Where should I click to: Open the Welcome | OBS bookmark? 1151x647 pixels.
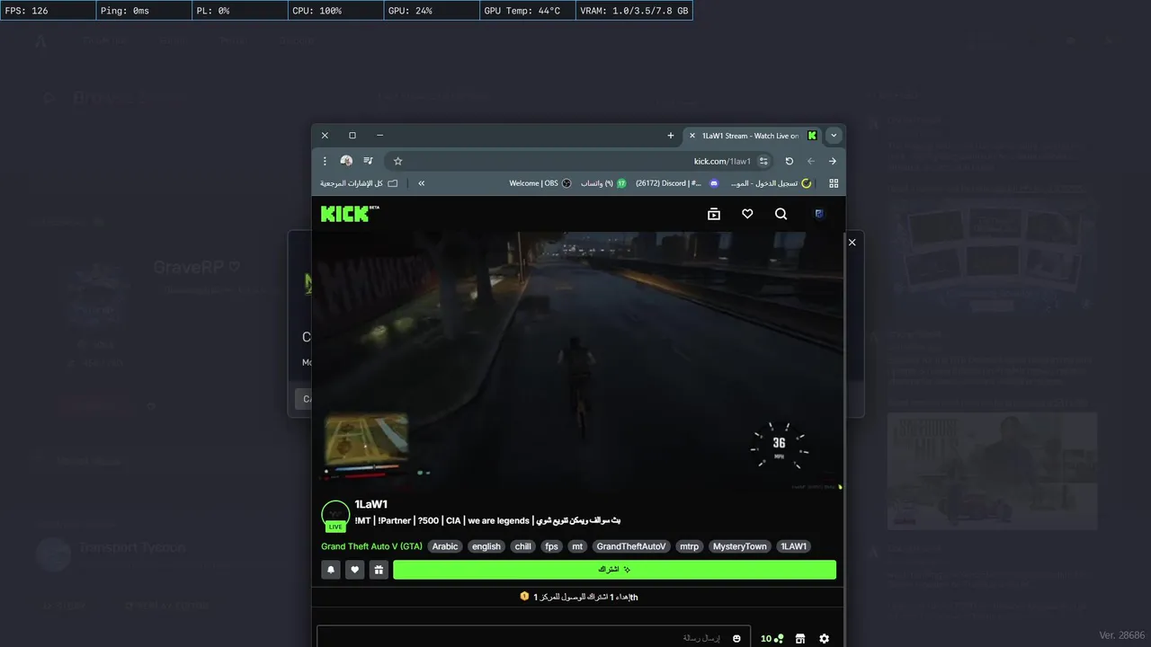click(540, 183)
